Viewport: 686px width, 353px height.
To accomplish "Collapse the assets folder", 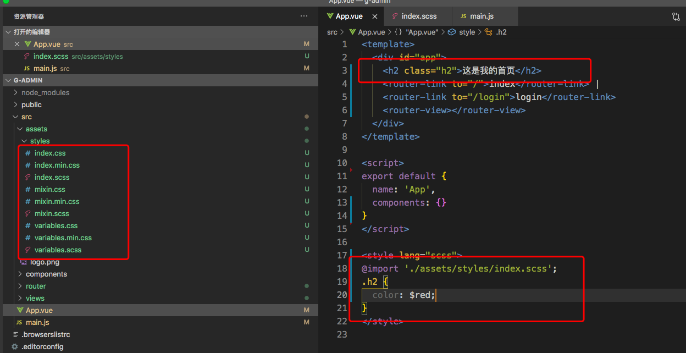I will click(20, 129).
